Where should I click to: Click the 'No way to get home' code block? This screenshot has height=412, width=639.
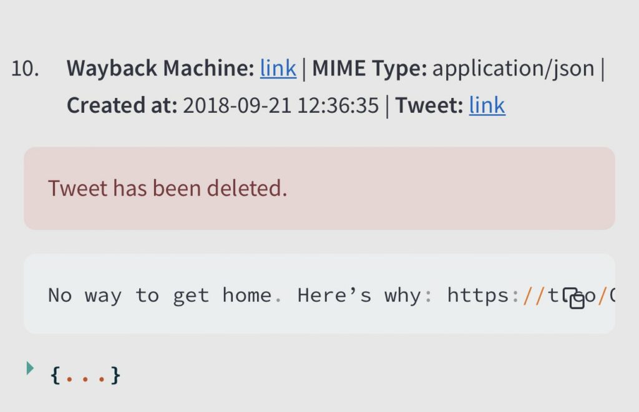tap(319, 294)
